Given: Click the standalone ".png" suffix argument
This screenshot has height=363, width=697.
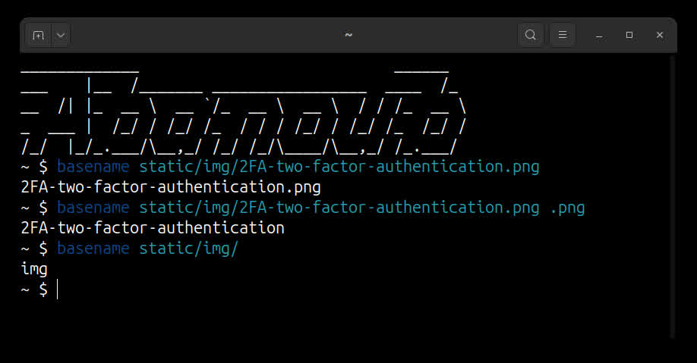Looking at the screenshot, I should [566, 207].
